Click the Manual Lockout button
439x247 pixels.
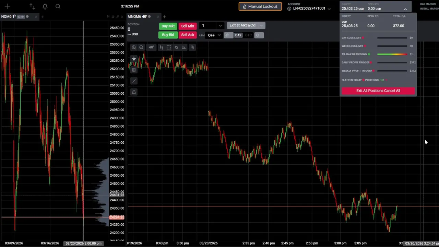[x=260, y=7]
